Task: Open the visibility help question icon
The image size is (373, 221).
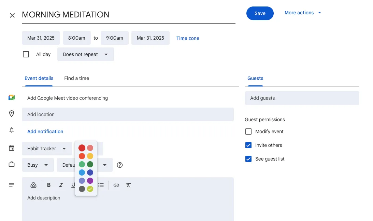Action: pyautogui.click(x=120, y=165)
